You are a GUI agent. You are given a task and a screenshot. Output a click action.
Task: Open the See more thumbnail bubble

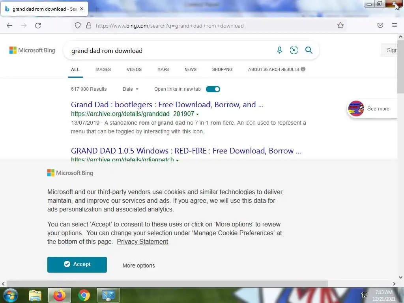tap(372, 108)
